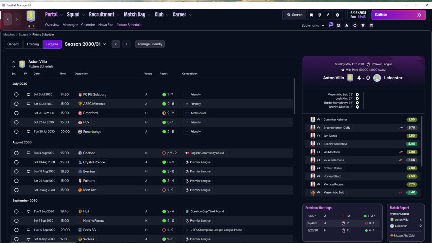Open the Season 2030/31 dropdown
This screenshot has height=243, width=432.
click(85, 44)
